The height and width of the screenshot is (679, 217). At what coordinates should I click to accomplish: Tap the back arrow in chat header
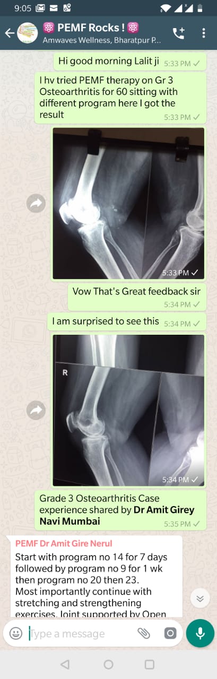tap(9, 33)
